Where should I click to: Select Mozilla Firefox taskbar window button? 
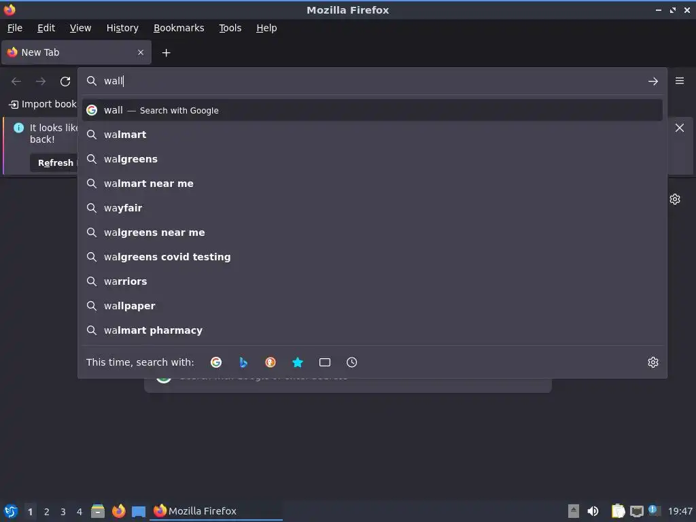click(217, 511)
